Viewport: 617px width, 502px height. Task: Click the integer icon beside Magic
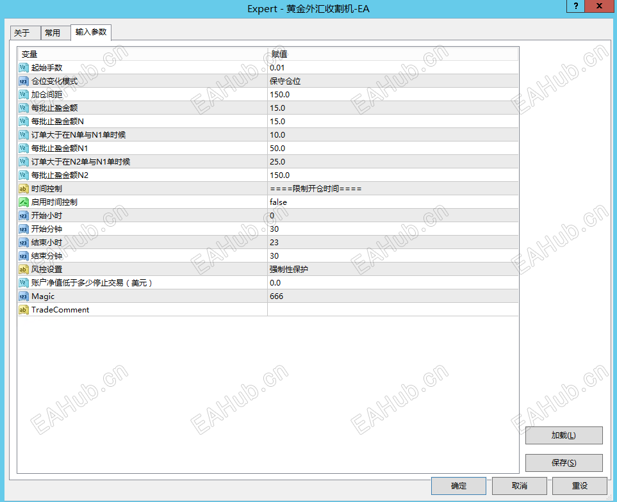click(24, 296)
